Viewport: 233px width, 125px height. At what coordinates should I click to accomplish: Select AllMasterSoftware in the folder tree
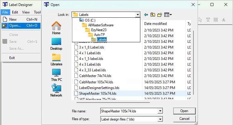click(x=96, y=25)
